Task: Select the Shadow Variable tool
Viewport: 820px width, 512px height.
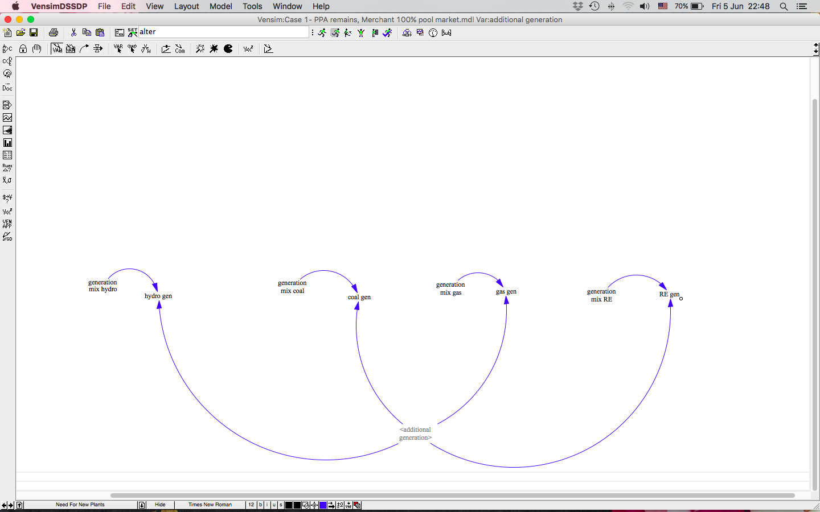Action: click(x=132, y=49)
